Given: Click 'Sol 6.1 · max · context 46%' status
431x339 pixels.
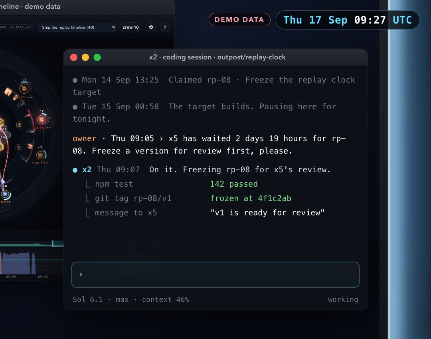Looking at the screenshot, I should click(131, 300).
